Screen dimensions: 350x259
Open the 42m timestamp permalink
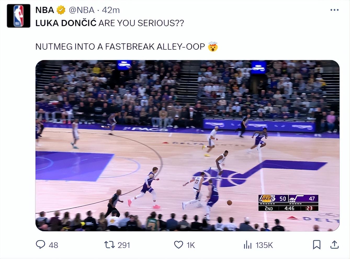(x=111, y=10)
